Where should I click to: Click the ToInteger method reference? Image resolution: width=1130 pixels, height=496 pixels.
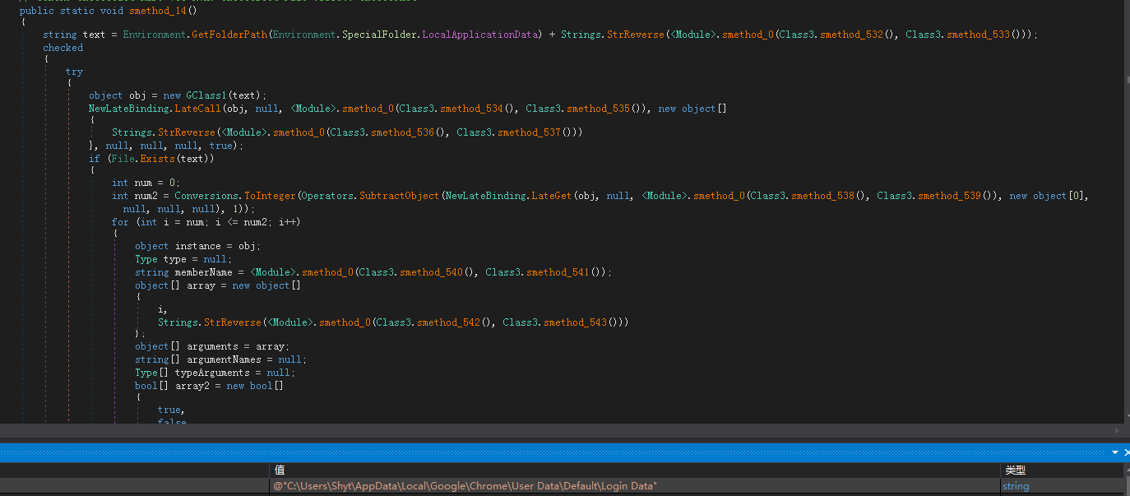(270, 196)
